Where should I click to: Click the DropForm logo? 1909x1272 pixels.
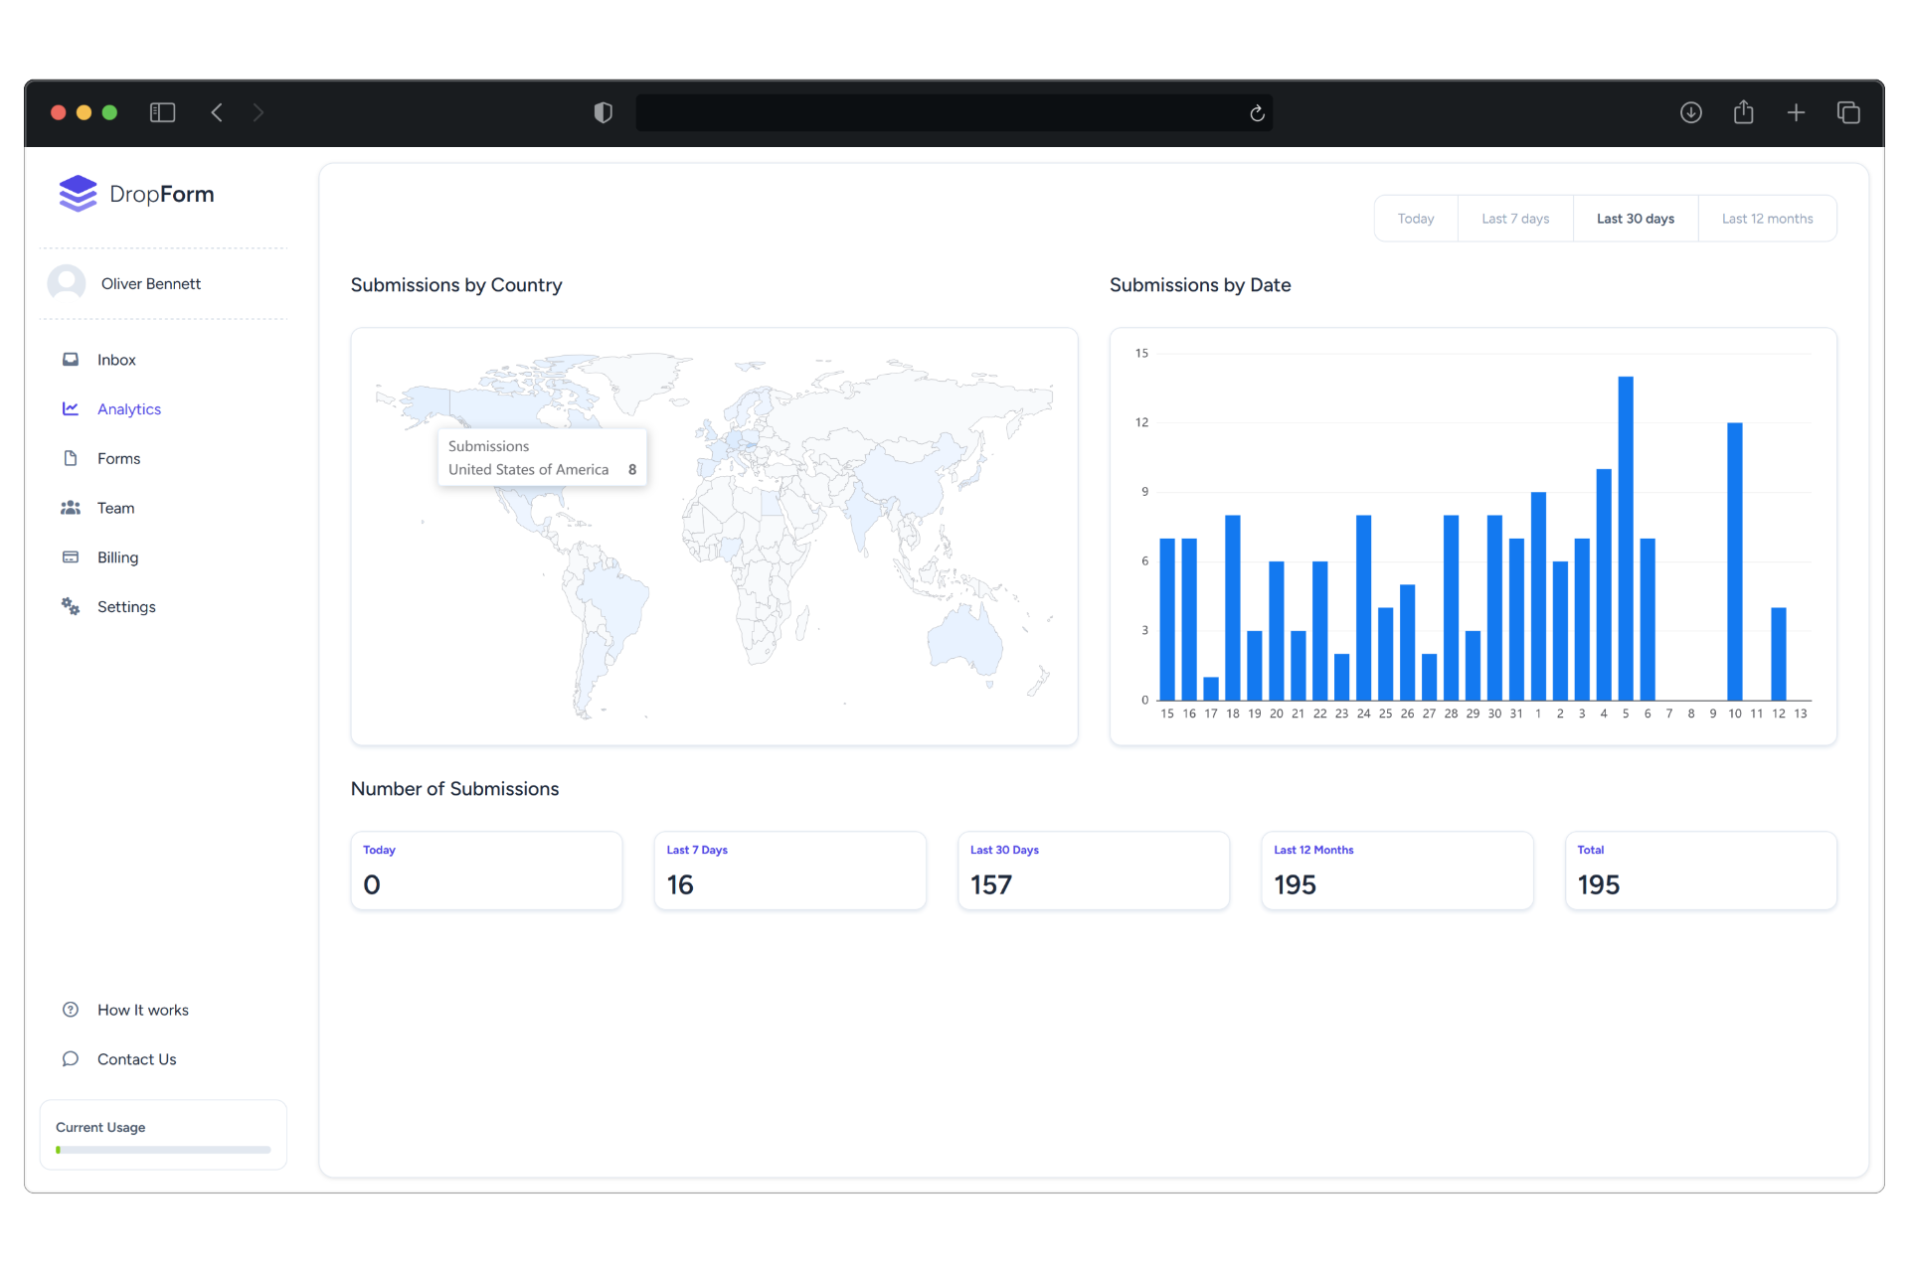136,193
